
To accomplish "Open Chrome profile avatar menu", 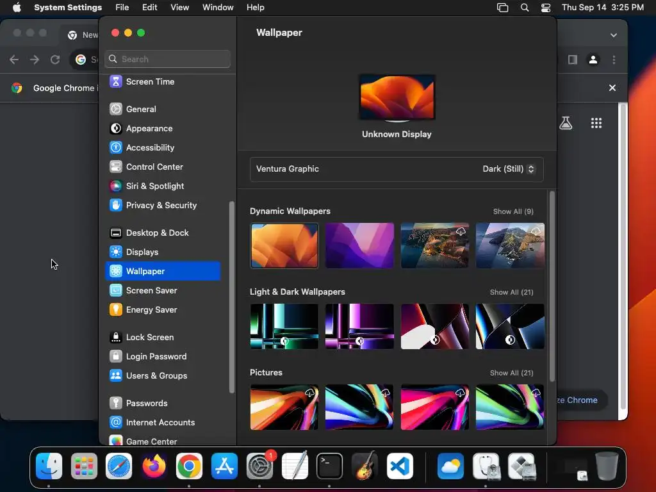I will [593, 60].
